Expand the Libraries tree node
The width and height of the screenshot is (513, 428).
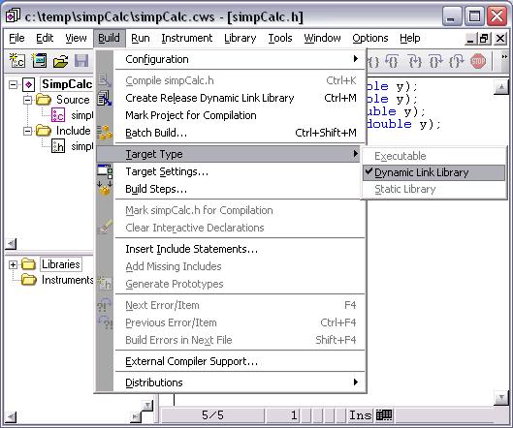[13, 264]
